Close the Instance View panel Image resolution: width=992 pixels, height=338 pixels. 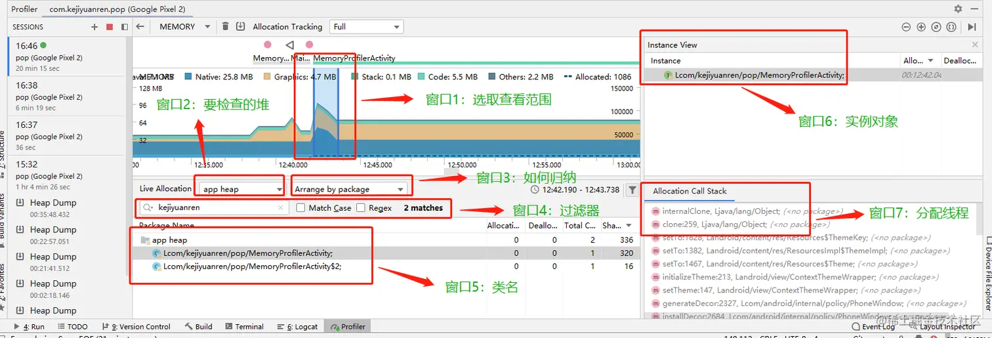click(x=975, y=45)
